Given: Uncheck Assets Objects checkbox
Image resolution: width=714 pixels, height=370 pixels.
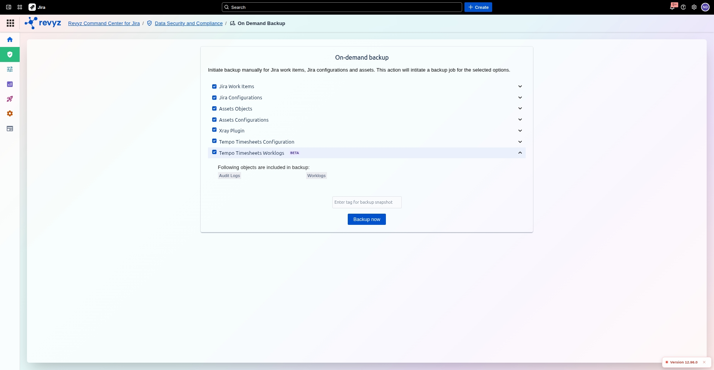Looking at the screenshot, I should (215, 109).
